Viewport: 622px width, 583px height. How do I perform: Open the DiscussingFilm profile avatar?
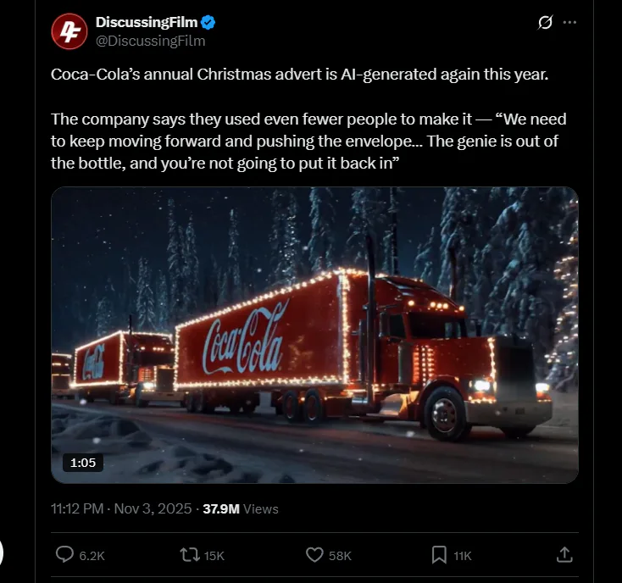click(69, 31)
